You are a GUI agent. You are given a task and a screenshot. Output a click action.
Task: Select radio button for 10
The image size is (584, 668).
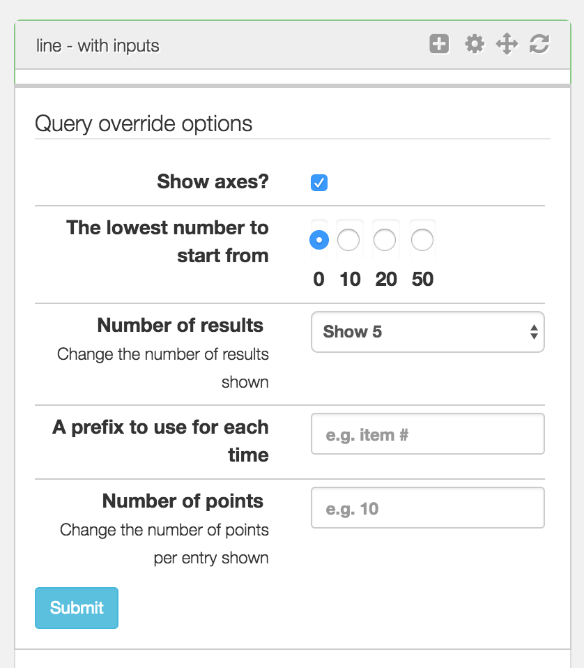pyautogui.click(x=348, y=240)
